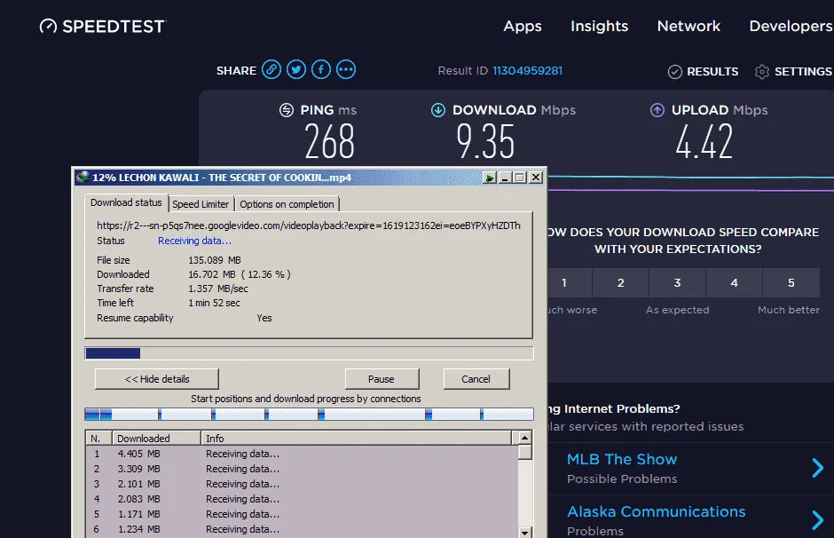Viewport: 834px width, 538px height.
Task: Click the scroll down arrow in connections list
Action: tap(525, 532)
